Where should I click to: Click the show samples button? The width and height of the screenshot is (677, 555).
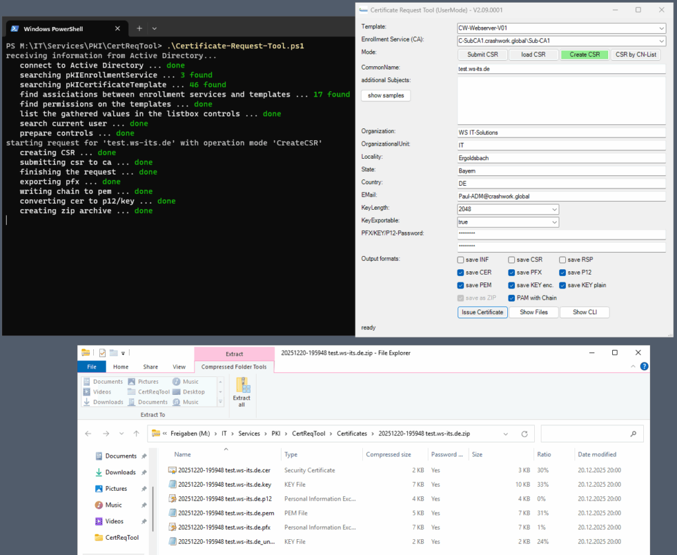385,95
